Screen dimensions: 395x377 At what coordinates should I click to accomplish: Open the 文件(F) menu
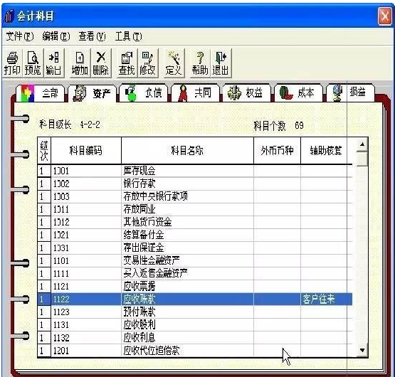click(x=20, y=37)
